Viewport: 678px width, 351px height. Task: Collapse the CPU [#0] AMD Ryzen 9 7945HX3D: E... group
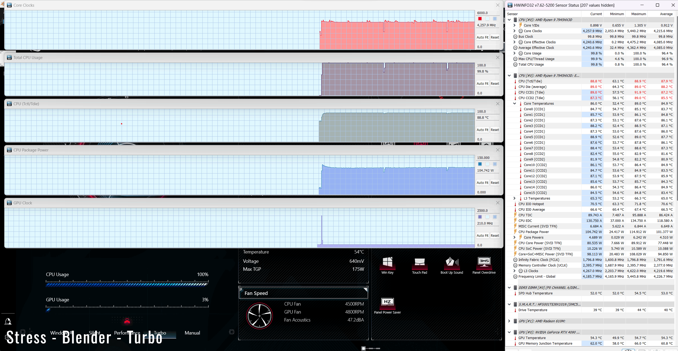(x=509, y=75)
